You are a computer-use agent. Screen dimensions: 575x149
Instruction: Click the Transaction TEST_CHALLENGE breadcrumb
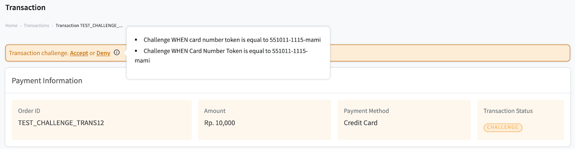click(x=89, y=25)
